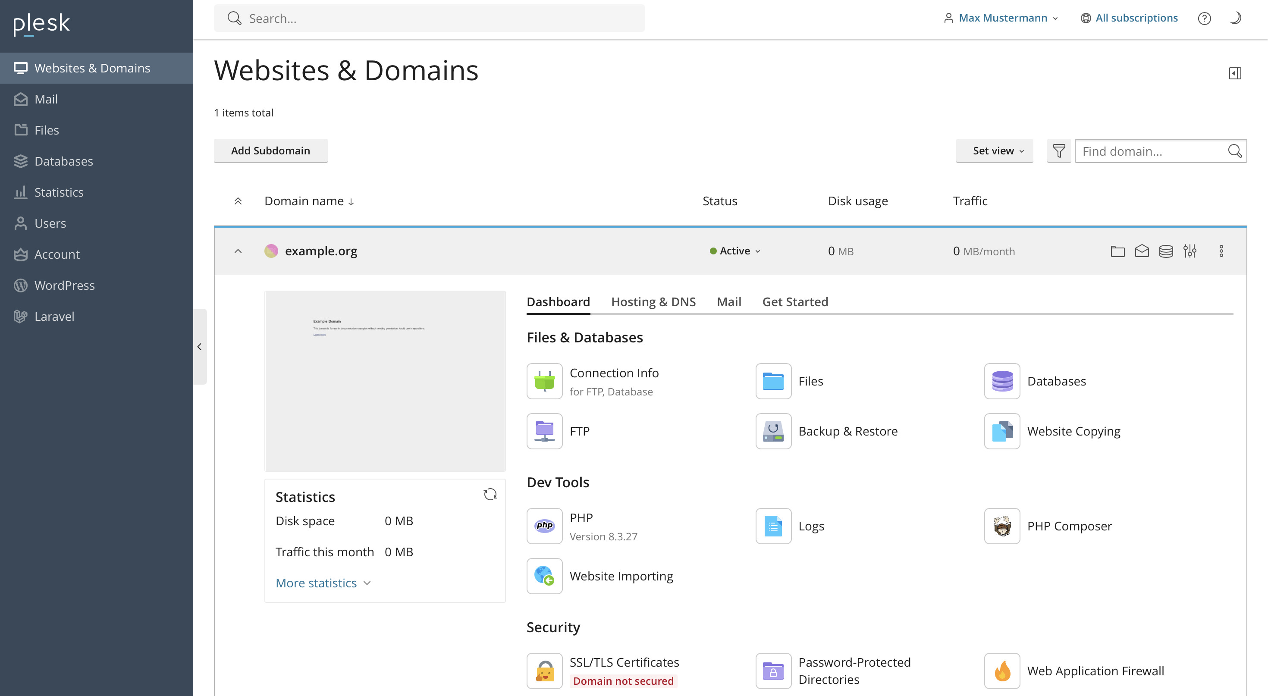The width and height of the screenshot is (1268, 696).
Task: Toggle dark mode with the moon icon
Action: [x=1236, y=18]
